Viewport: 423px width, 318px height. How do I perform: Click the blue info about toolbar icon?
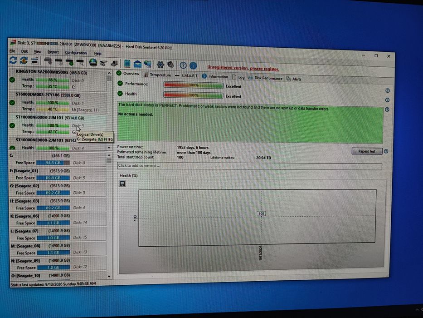193,65
